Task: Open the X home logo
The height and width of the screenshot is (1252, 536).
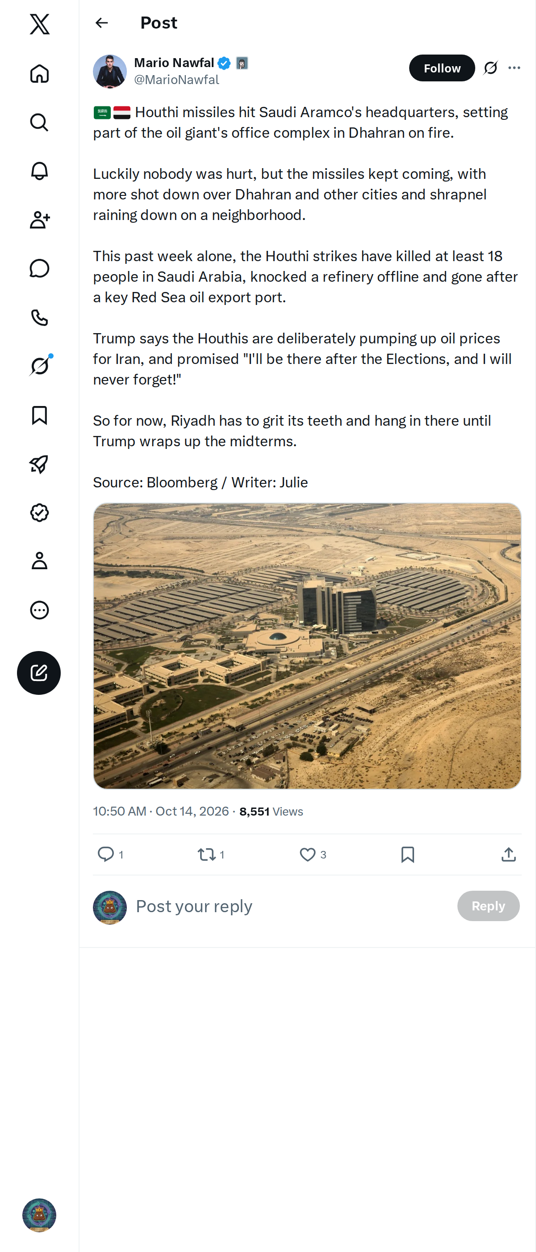Action: click(39, 24)
